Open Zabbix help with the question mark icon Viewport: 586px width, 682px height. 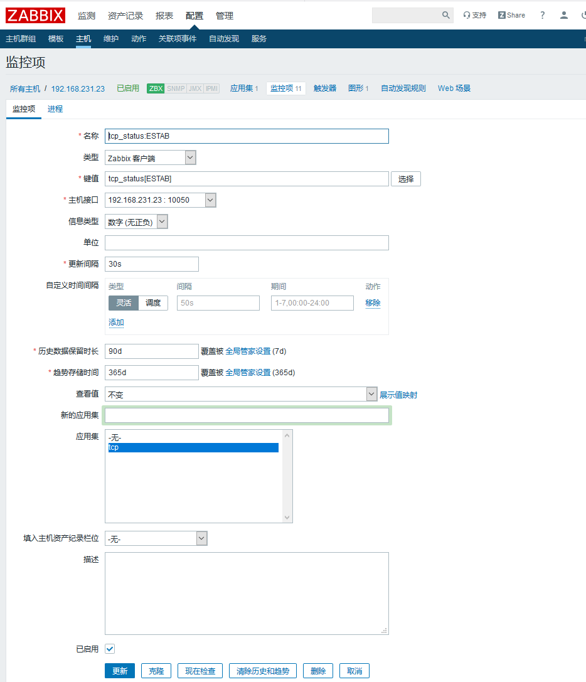pyautogui.click(x=542, y=14)
